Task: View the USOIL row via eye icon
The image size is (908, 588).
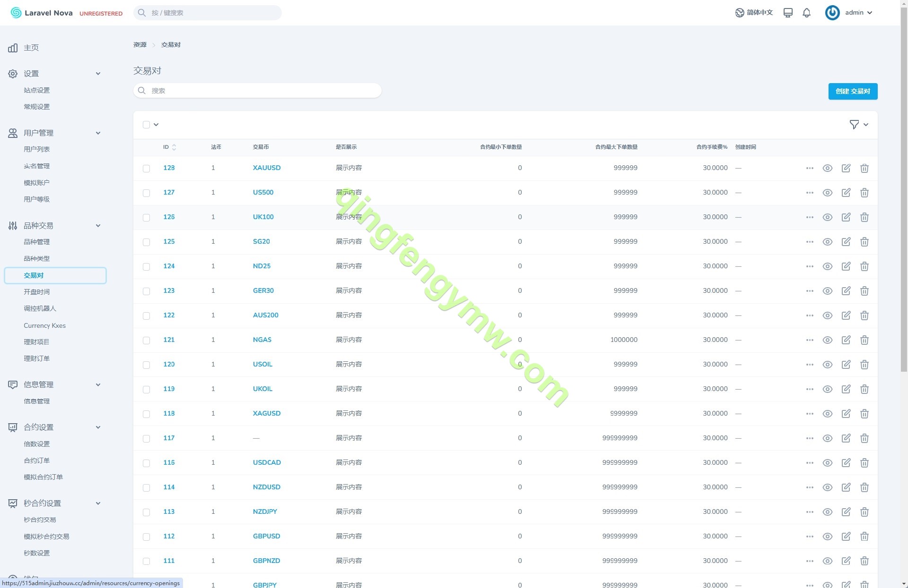Action: [828, 365]
